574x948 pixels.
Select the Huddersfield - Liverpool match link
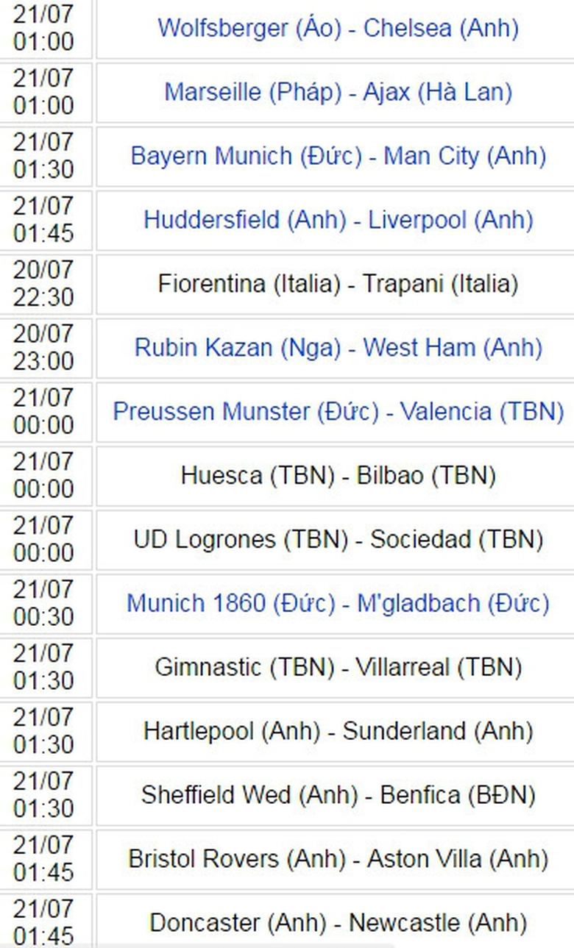click(338, 220)
